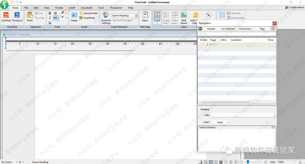This screenshot has width=305, height=164.
Task: Click the highlighter pen icon
Action: pos(63,13)
